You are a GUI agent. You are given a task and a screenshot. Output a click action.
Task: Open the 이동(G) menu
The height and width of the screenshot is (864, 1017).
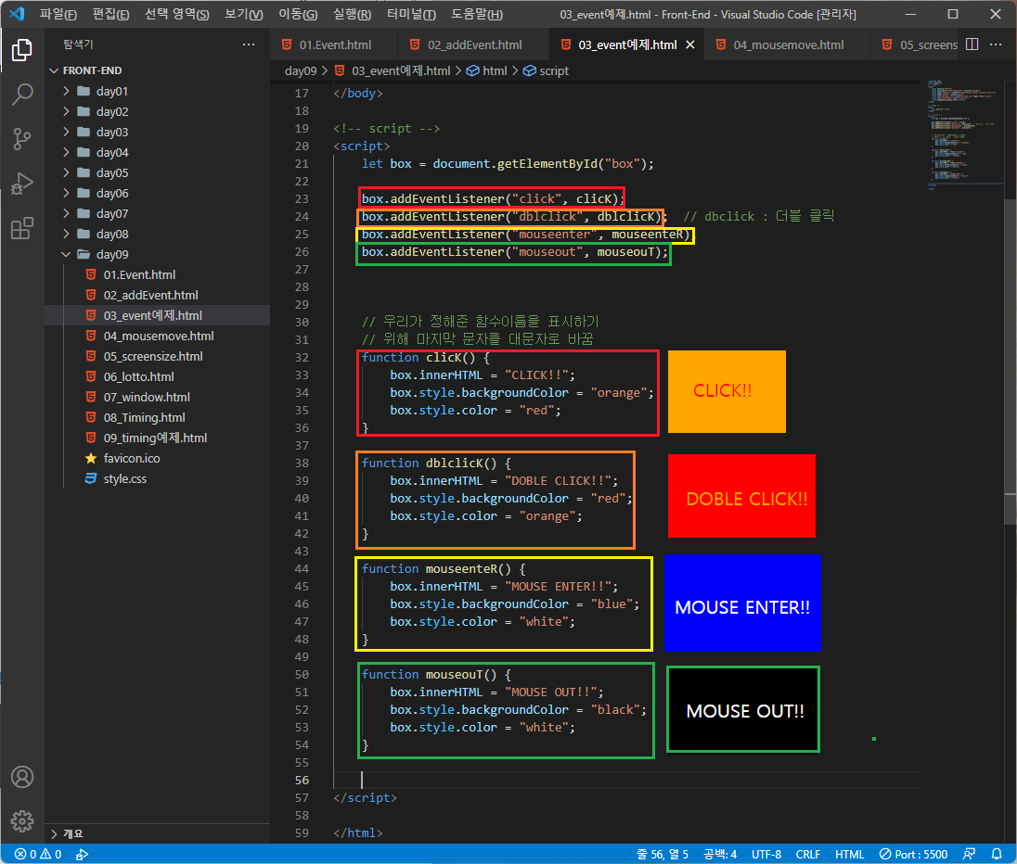point(298,14)
